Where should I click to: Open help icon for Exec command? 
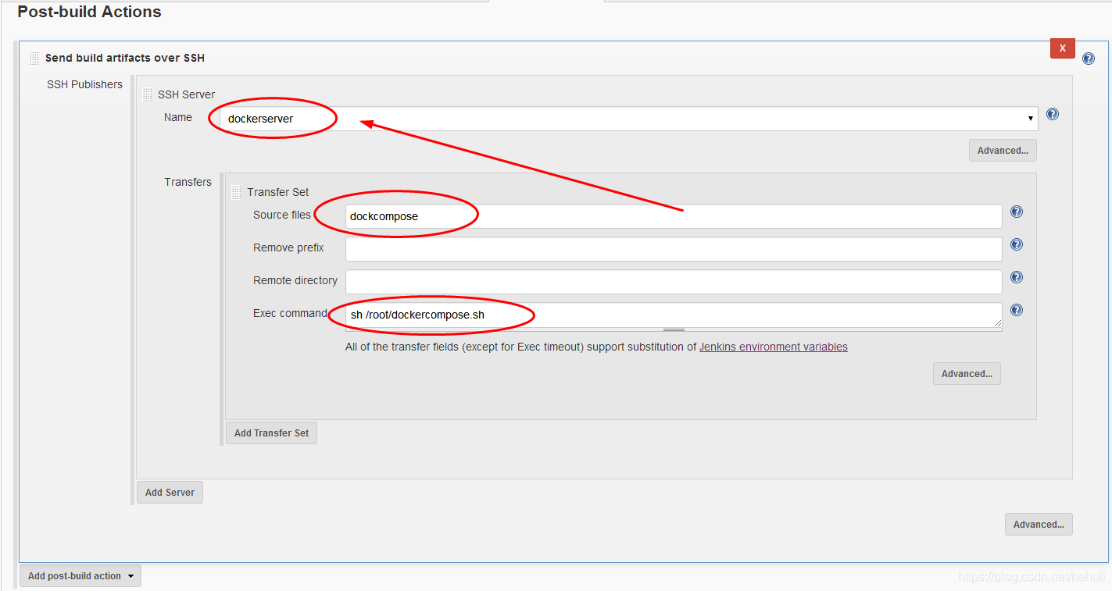pyautogui.click(x=1017, y=310)
